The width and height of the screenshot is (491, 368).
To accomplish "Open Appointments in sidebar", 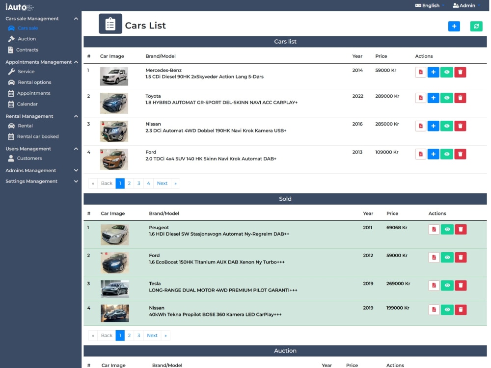I will coord(29,93).
